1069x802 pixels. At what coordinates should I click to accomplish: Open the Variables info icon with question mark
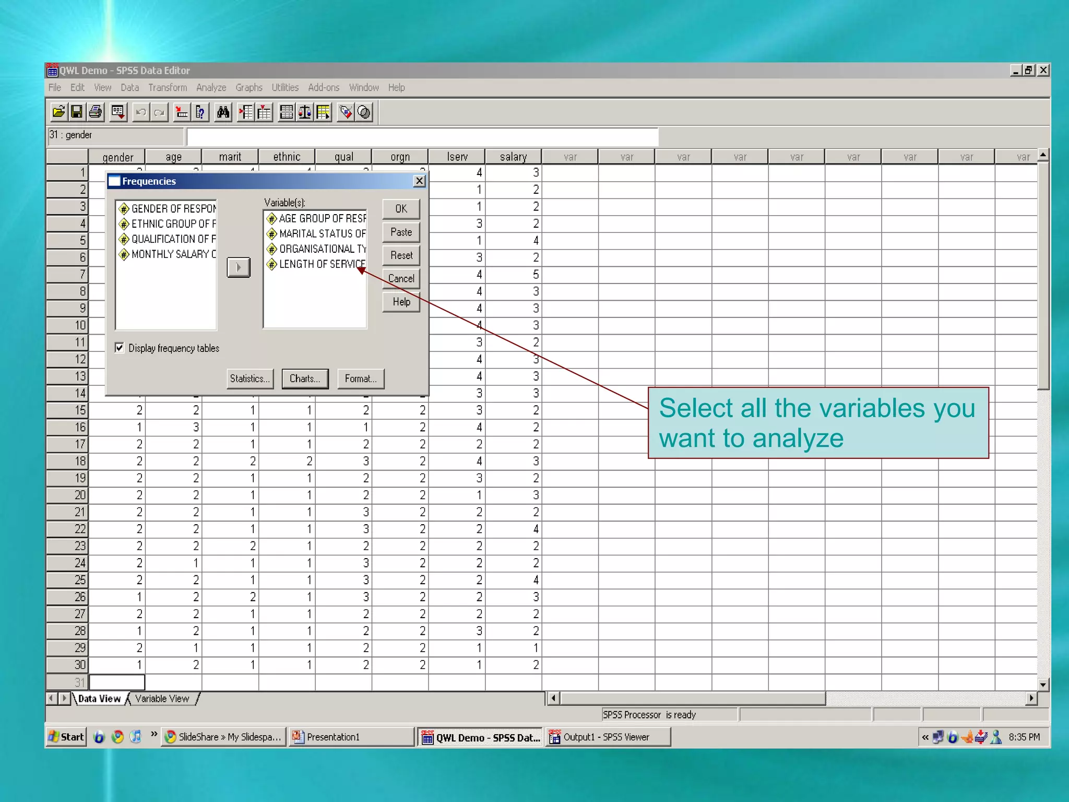click(200, 112)
